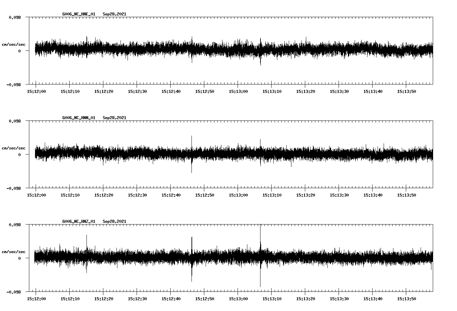Click the 15:12:00 time label under the HNN plot
Screen dimensions: 457x311
pyautogui.click(x=36, y=195)
